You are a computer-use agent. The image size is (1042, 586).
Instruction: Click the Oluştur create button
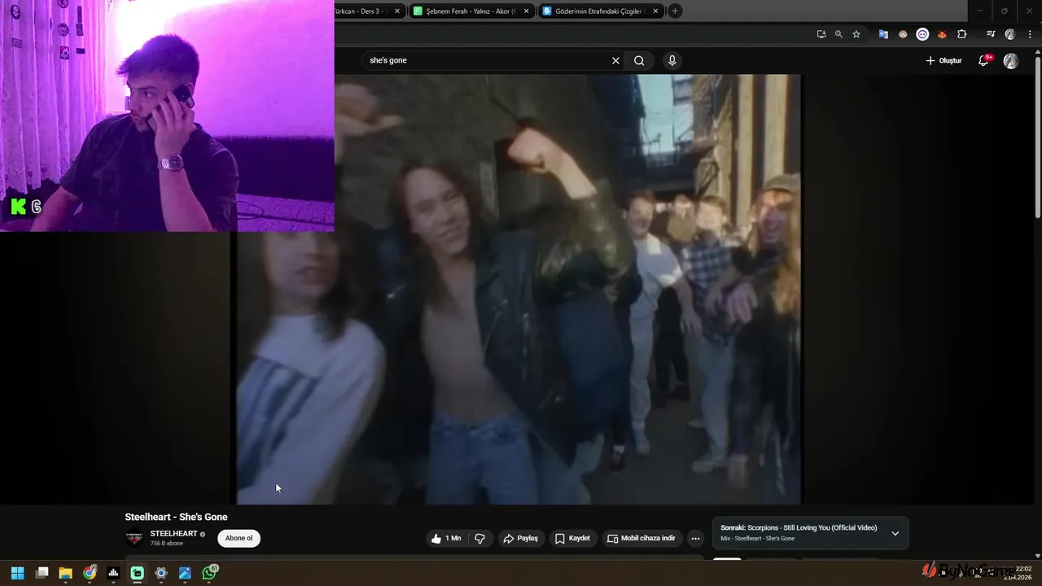tap(943, 61)
